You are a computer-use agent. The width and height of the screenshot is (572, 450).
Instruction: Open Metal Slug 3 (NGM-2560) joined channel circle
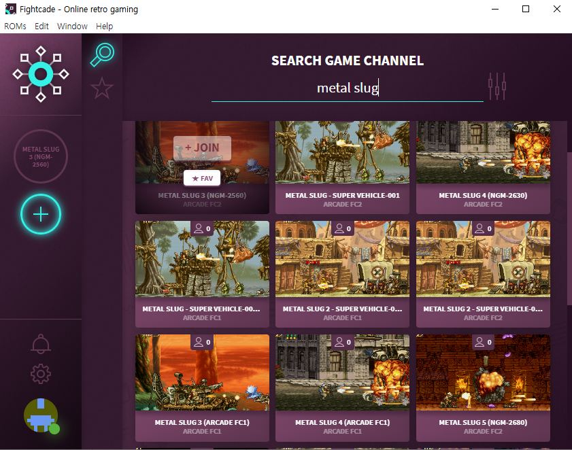[41, 156]
